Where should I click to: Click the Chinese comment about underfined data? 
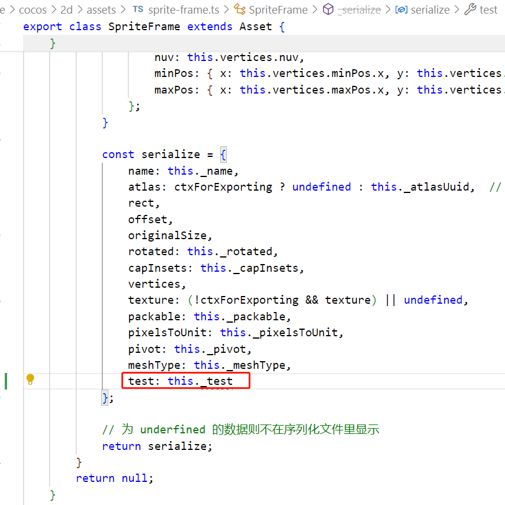240,430
